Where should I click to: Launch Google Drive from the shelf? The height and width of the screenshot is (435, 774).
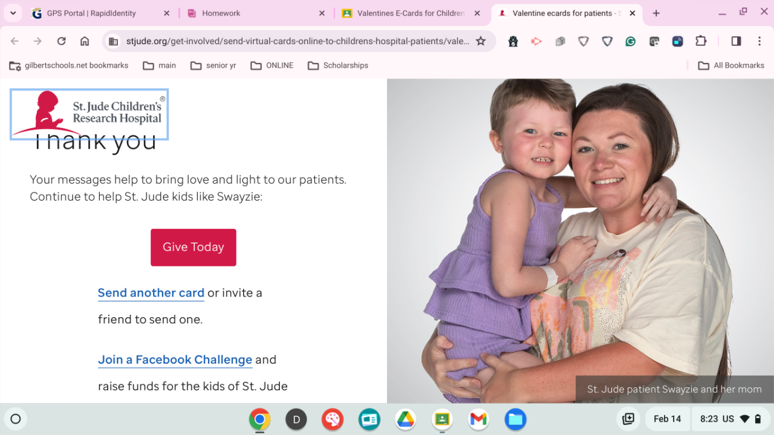405,419
